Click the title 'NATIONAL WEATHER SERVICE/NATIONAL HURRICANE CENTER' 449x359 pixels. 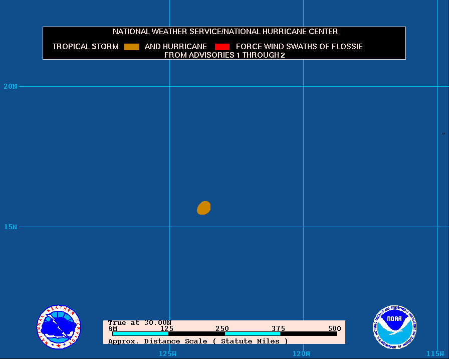point(225,32)
